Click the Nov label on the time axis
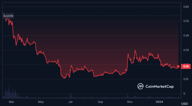Viewport: 192px width, 106px height. coord(130,102)
